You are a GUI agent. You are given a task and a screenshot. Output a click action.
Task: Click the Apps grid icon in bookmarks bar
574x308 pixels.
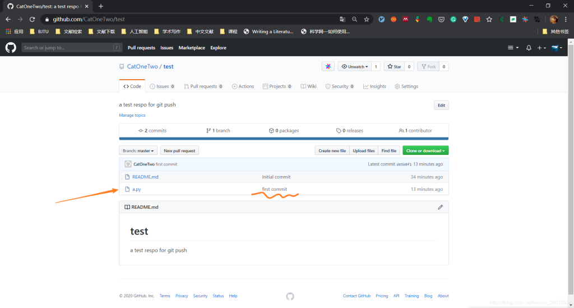click(x=8, y=31)
